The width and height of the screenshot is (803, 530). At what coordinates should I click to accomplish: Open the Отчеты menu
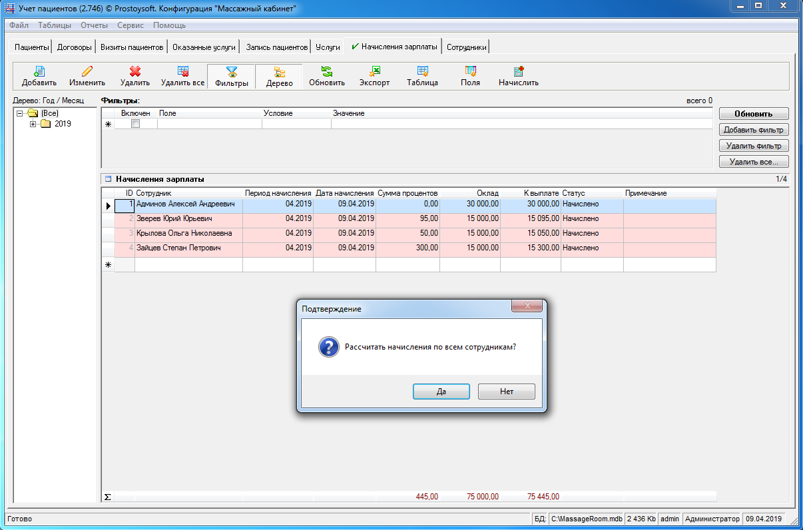tap(94, 25)
